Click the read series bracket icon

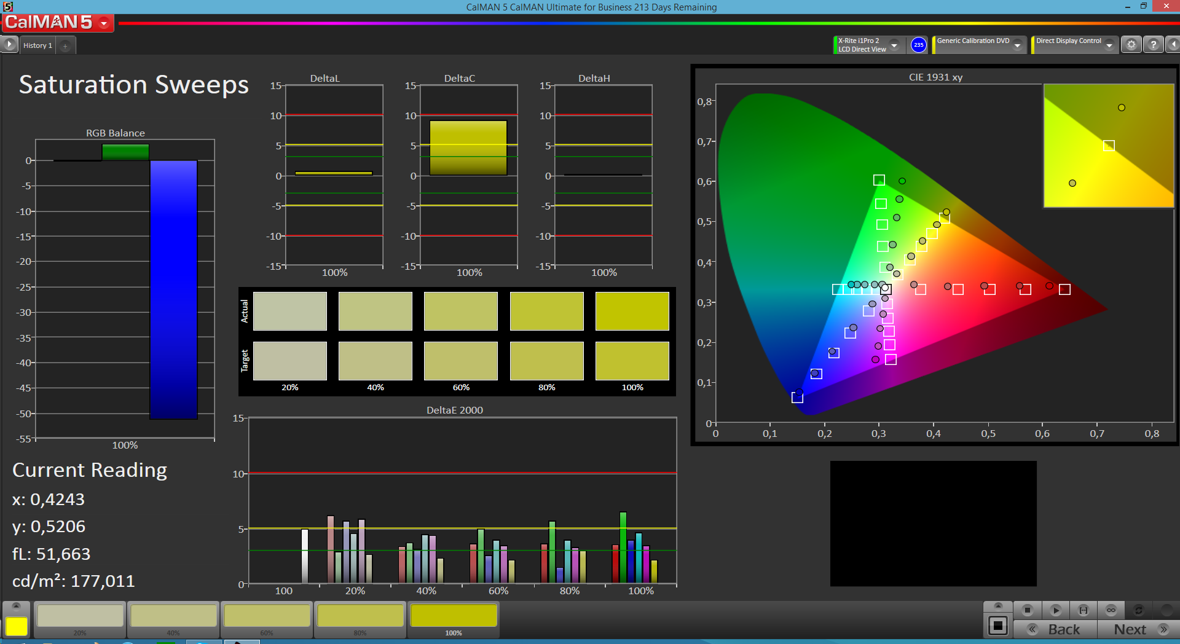click(x=1084, y=610)
